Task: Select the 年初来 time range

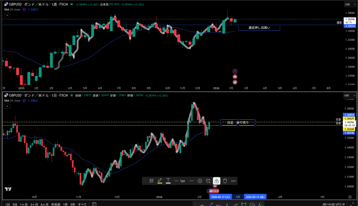Action: [56, 204]
